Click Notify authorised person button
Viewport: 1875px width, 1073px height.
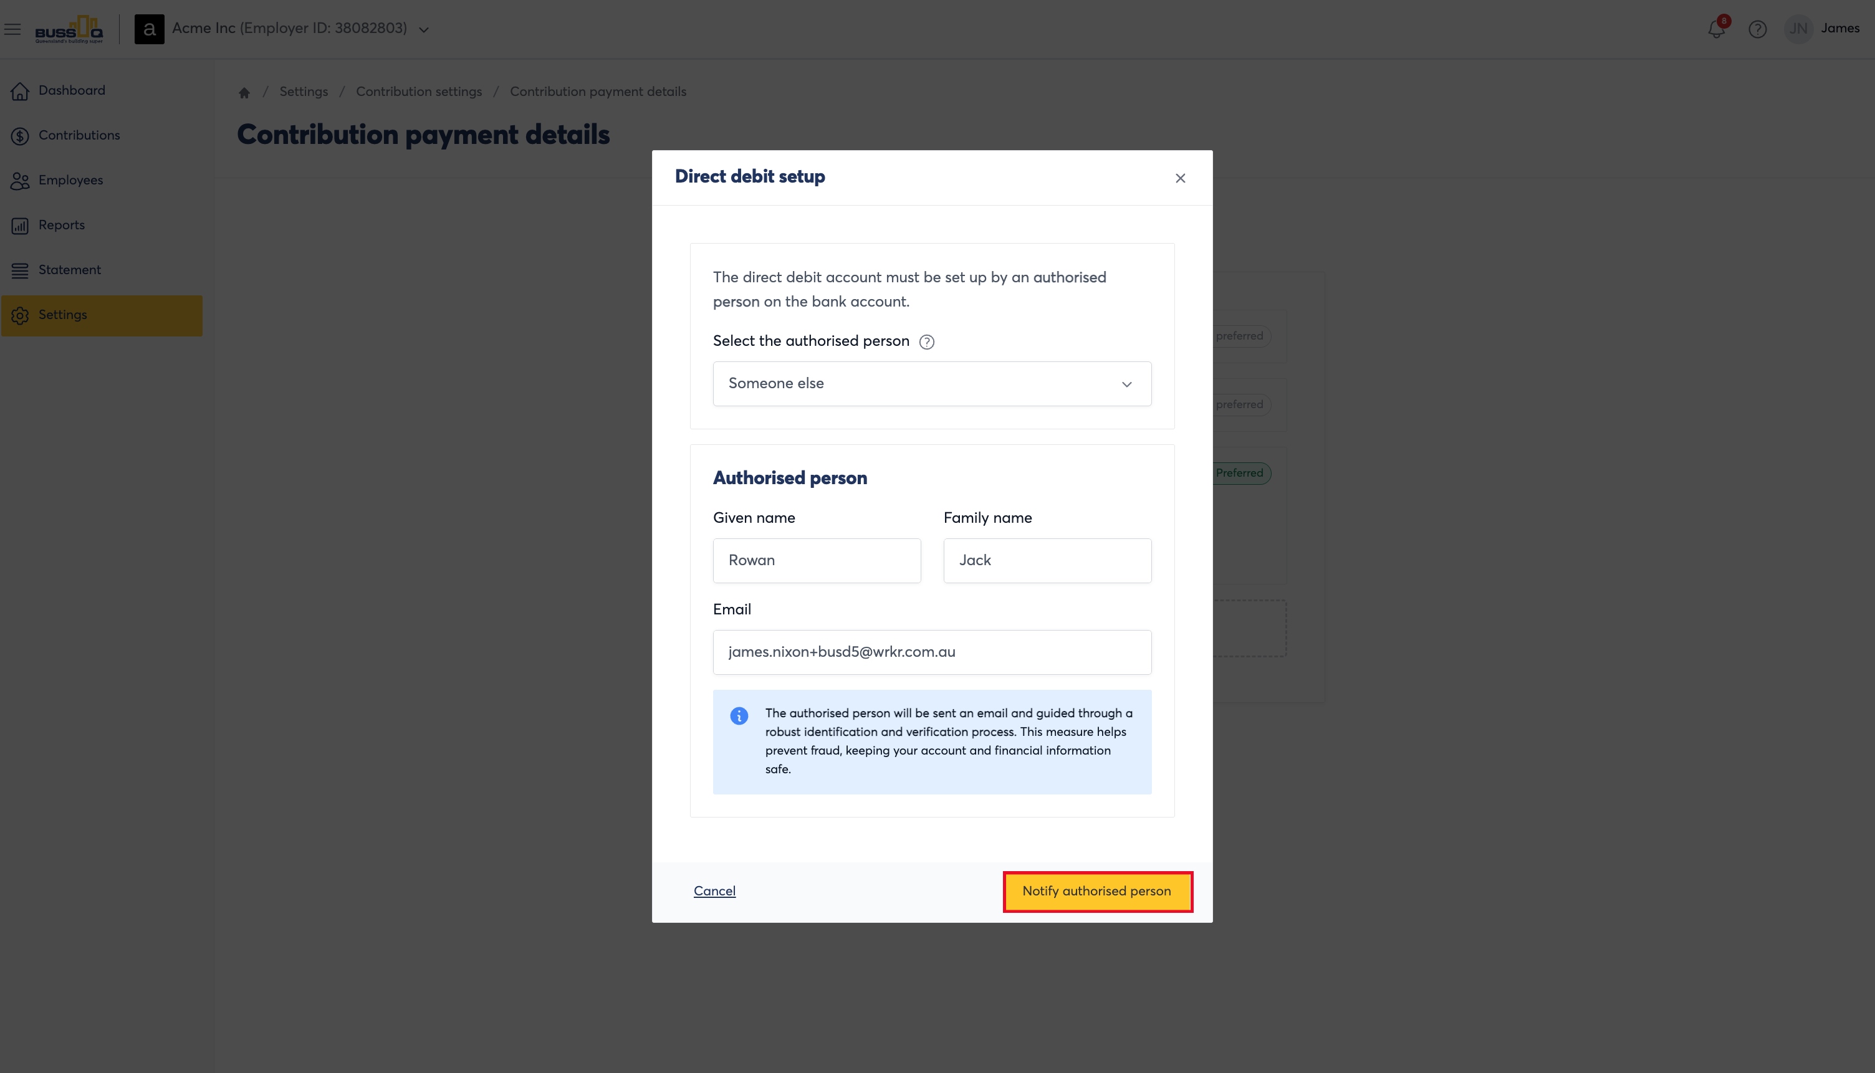pos(1096,891)
